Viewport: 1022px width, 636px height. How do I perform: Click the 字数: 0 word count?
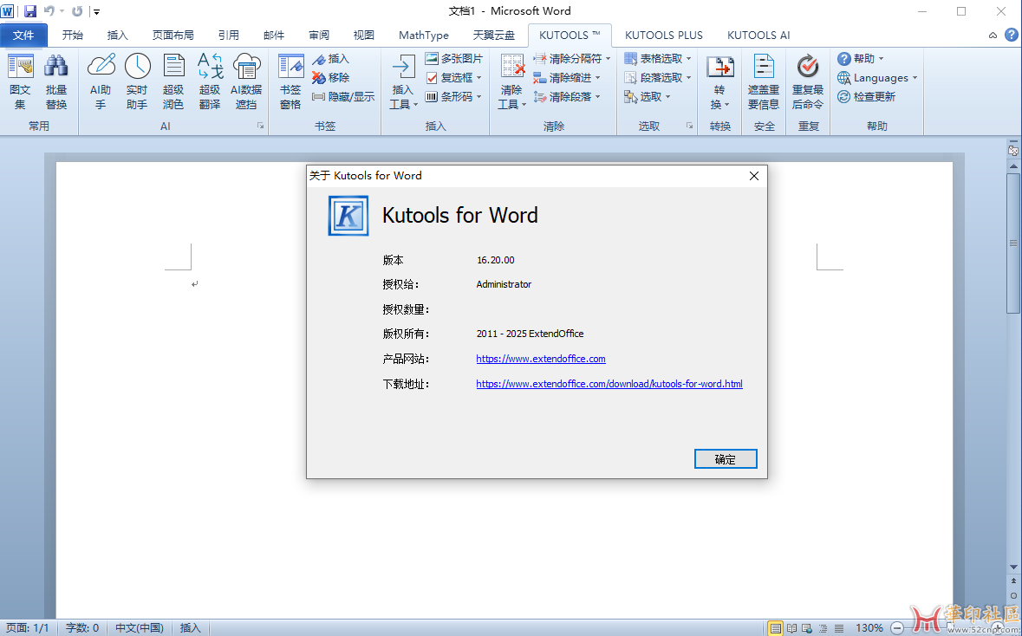tap(82, 628)
